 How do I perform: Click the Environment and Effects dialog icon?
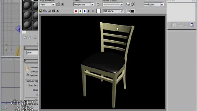click(132, 4)
